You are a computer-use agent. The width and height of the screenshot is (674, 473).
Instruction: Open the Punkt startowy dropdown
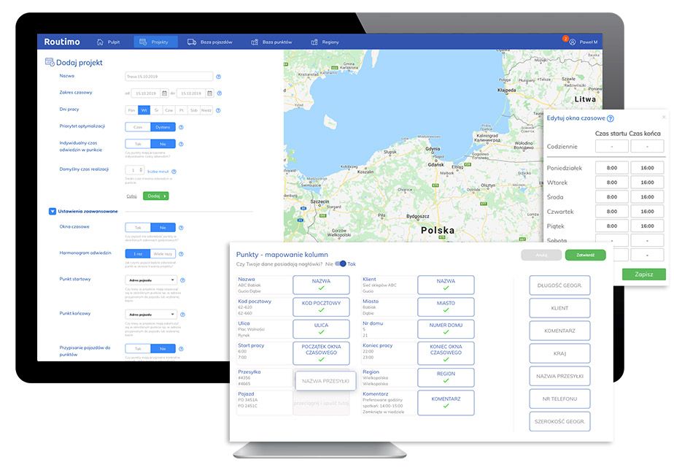pyautogui.click(x=151, y=280)
